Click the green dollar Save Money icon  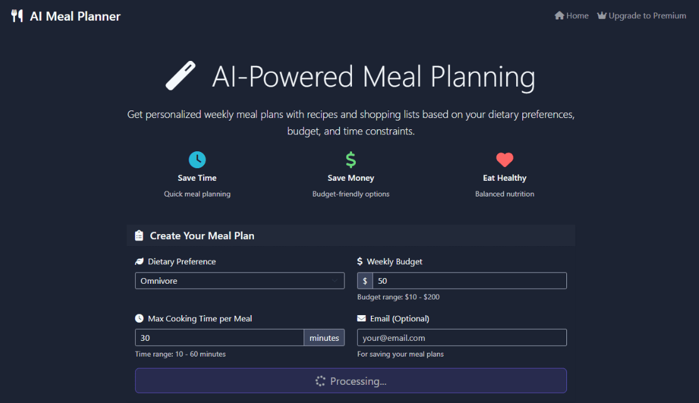click(351, 159)
